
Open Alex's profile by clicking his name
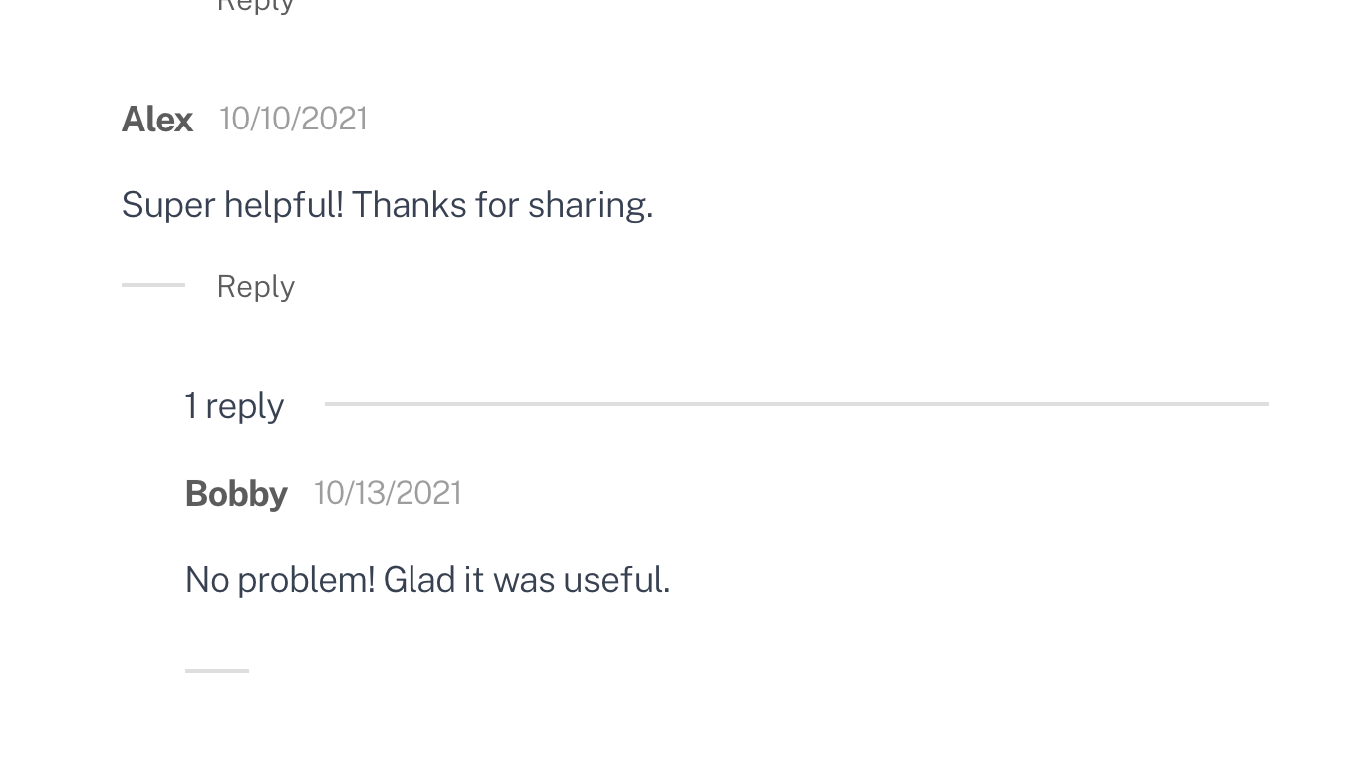tap(156, 118)
